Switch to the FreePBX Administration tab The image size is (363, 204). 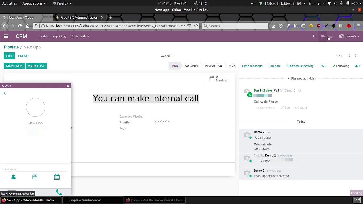tap(79, 18)
